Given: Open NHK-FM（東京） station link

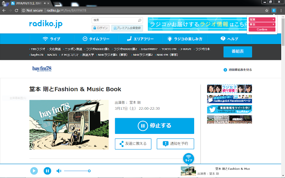Looking at the screenshot, I should 167,55.
